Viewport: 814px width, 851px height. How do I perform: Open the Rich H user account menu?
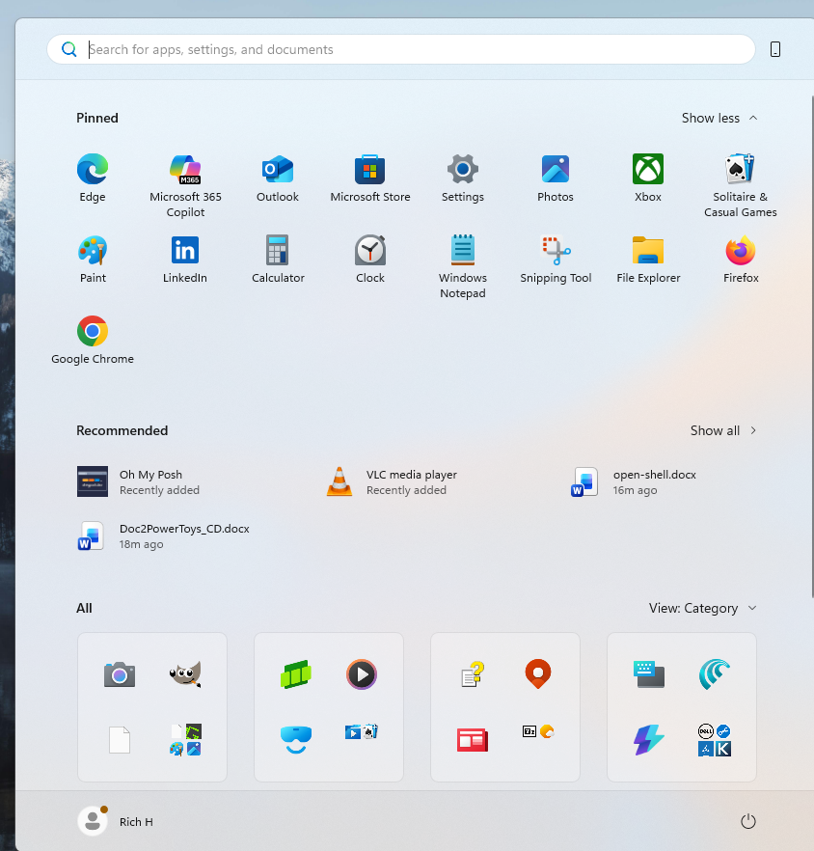coord(116,821)
